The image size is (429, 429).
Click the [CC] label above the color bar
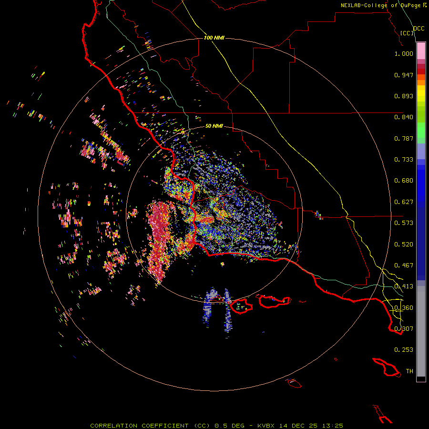(x=407, y=33)
